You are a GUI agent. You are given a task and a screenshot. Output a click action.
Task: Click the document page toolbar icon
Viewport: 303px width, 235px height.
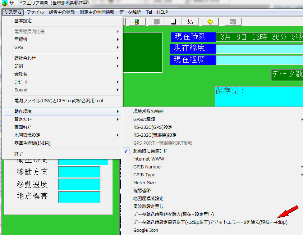[x=173, y=22]
